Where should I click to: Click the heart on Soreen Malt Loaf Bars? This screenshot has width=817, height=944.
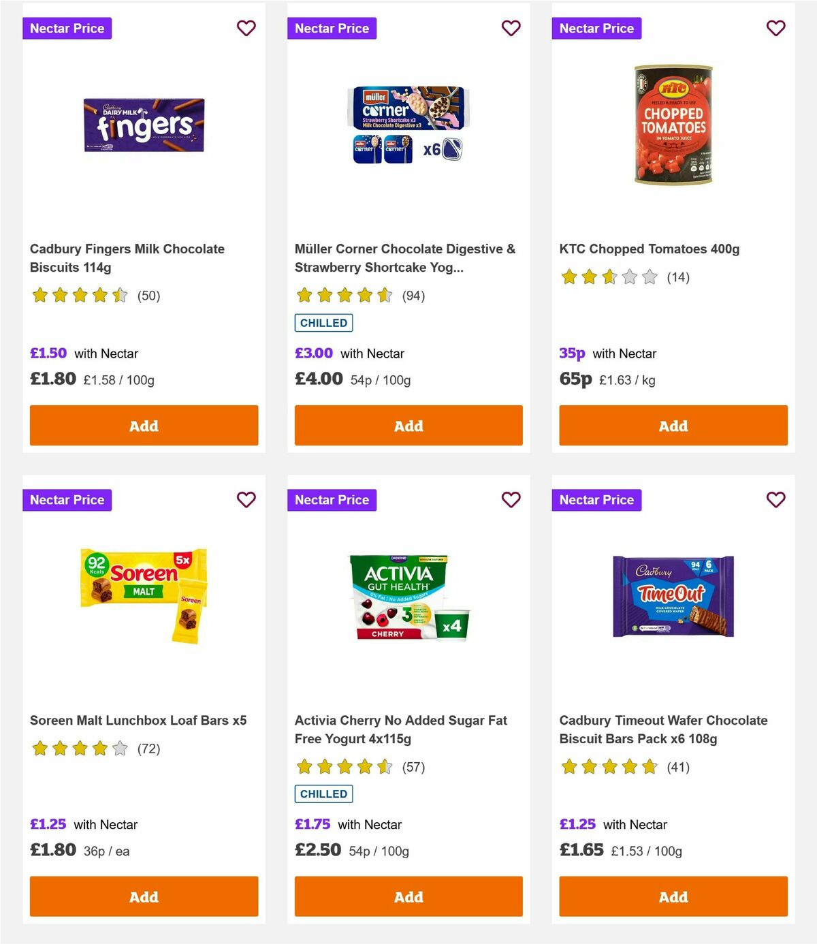click(246, 499)
